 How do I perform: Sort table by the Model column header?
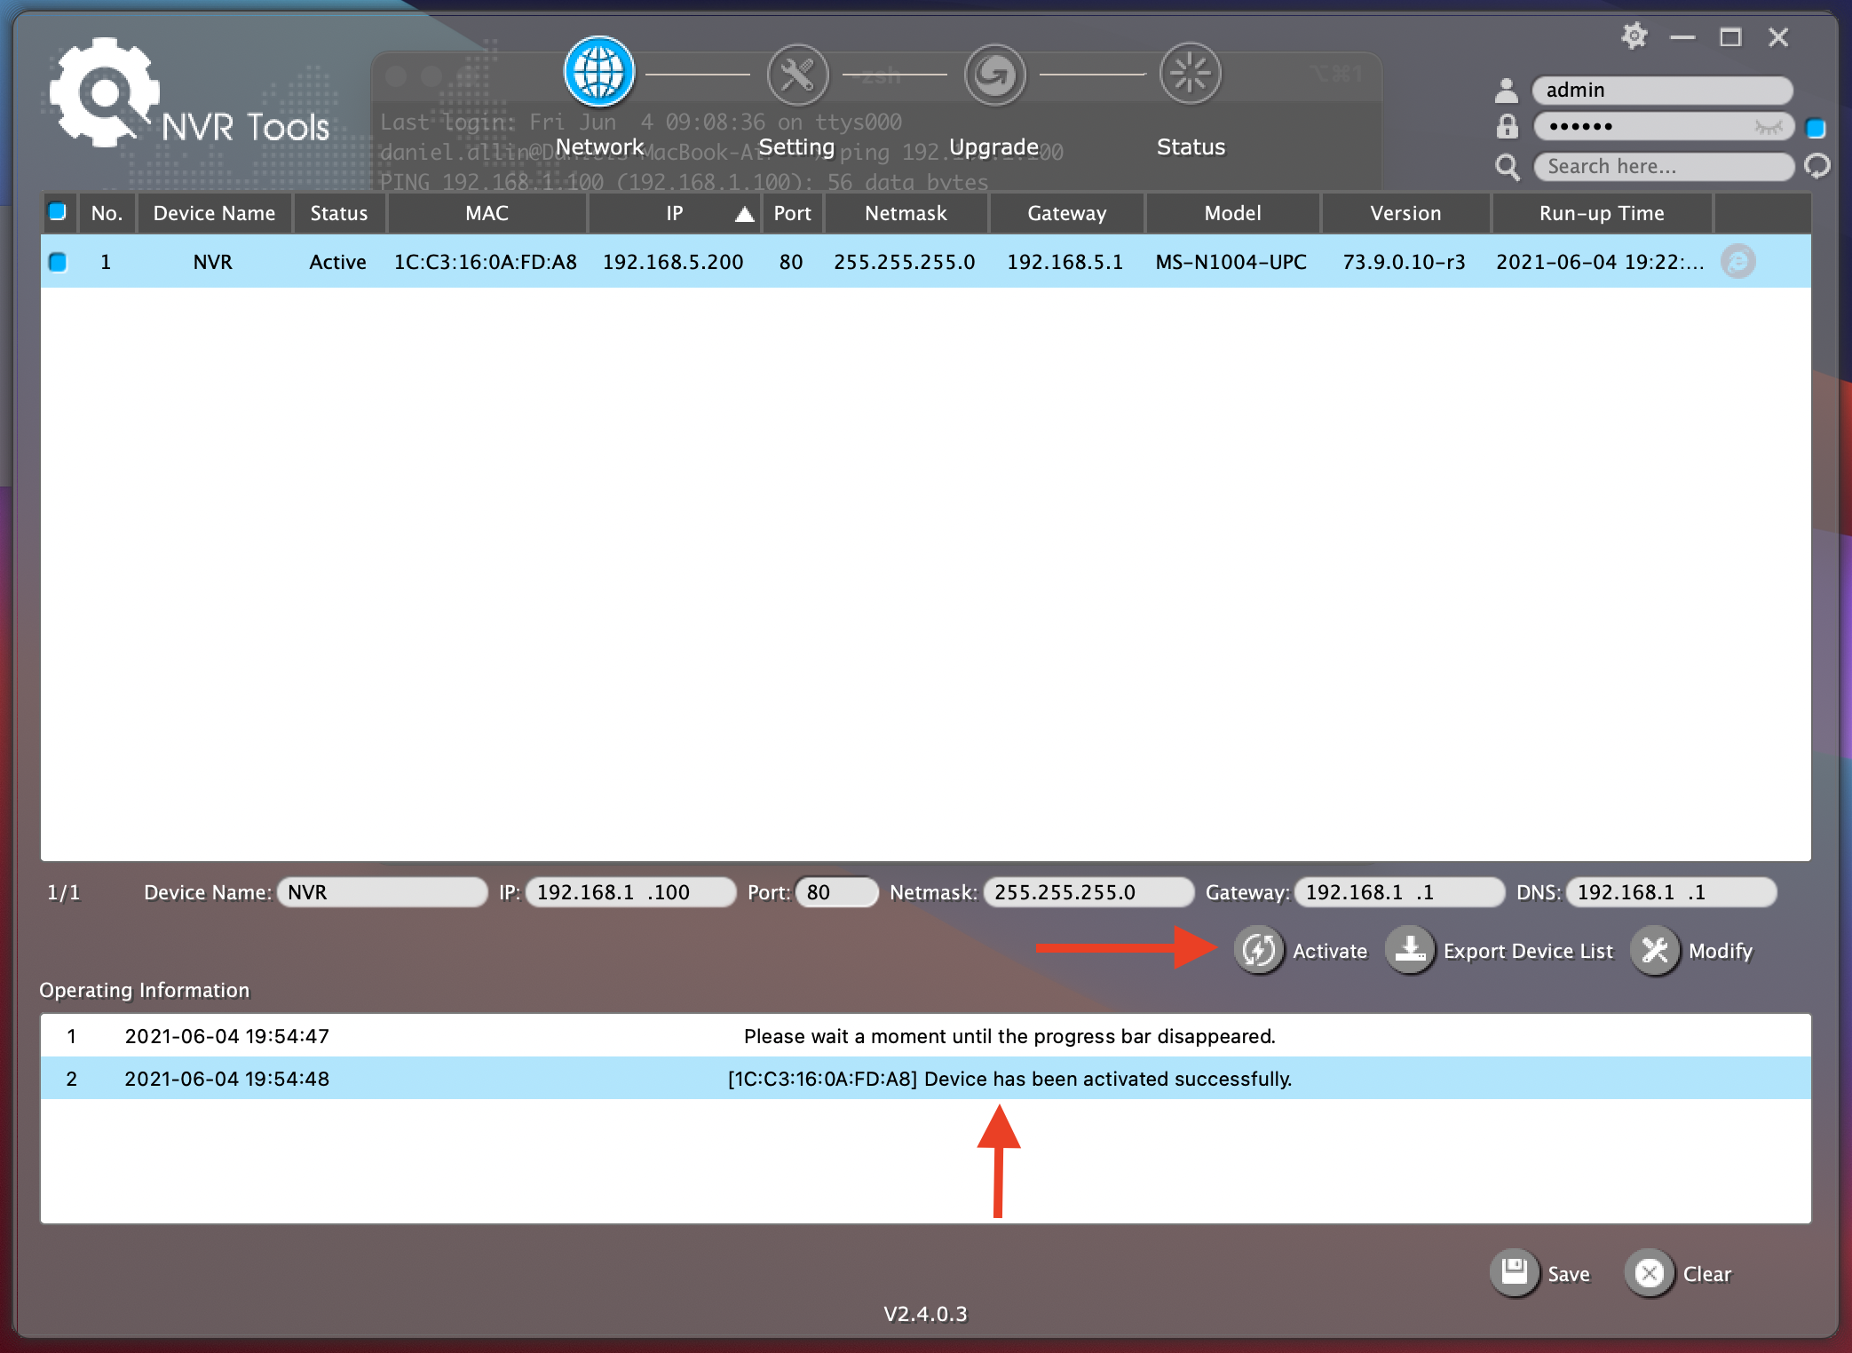point(1232,214)
